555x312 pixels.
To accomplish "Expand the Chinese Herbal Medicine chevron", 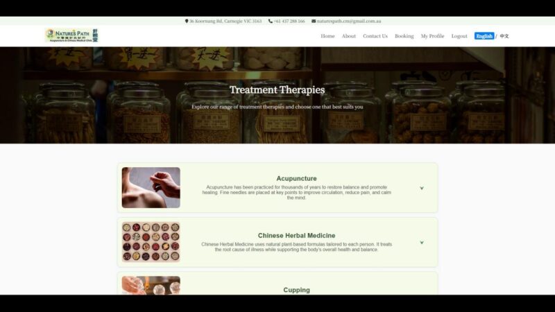I will 421,243.
